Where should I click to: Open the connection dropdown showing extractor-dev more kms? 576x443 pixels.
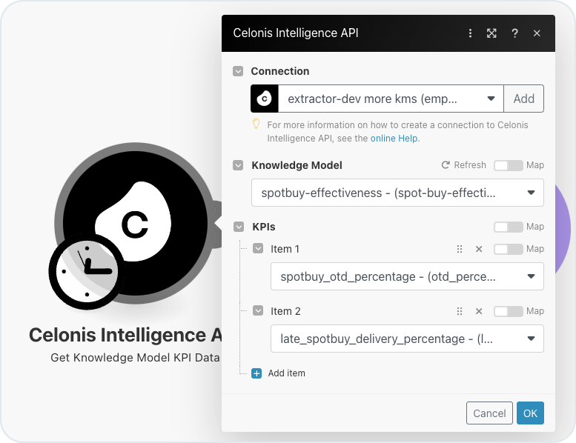[x=391, y=99]
